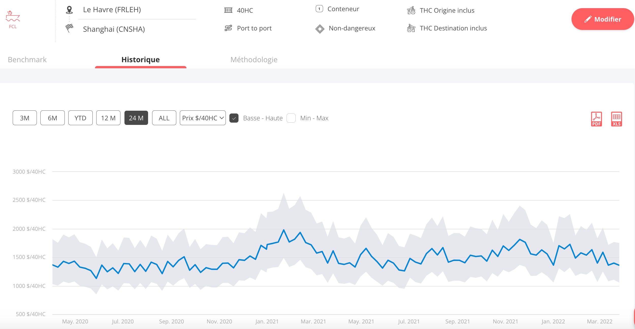
Task: Click the Min - Max label
Action: 314,118
